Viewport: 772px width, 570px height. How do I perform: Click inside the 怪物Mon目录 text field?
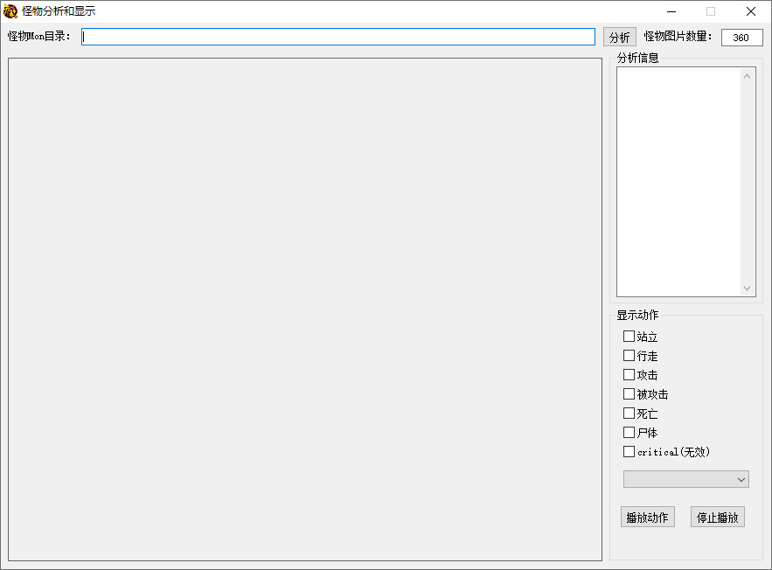point(337,37)
